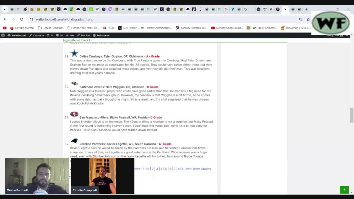Click the A- Grade text

pos(165,144)
